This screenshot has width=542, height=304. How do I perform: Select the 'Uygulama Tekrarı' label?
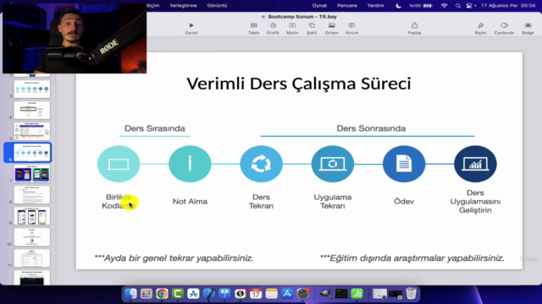(x=333, y=201)
